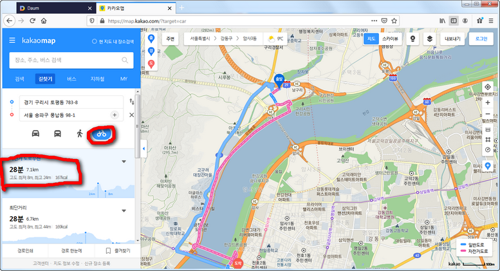
Task: Clear route with the X icon
Action: coord(131,115)
